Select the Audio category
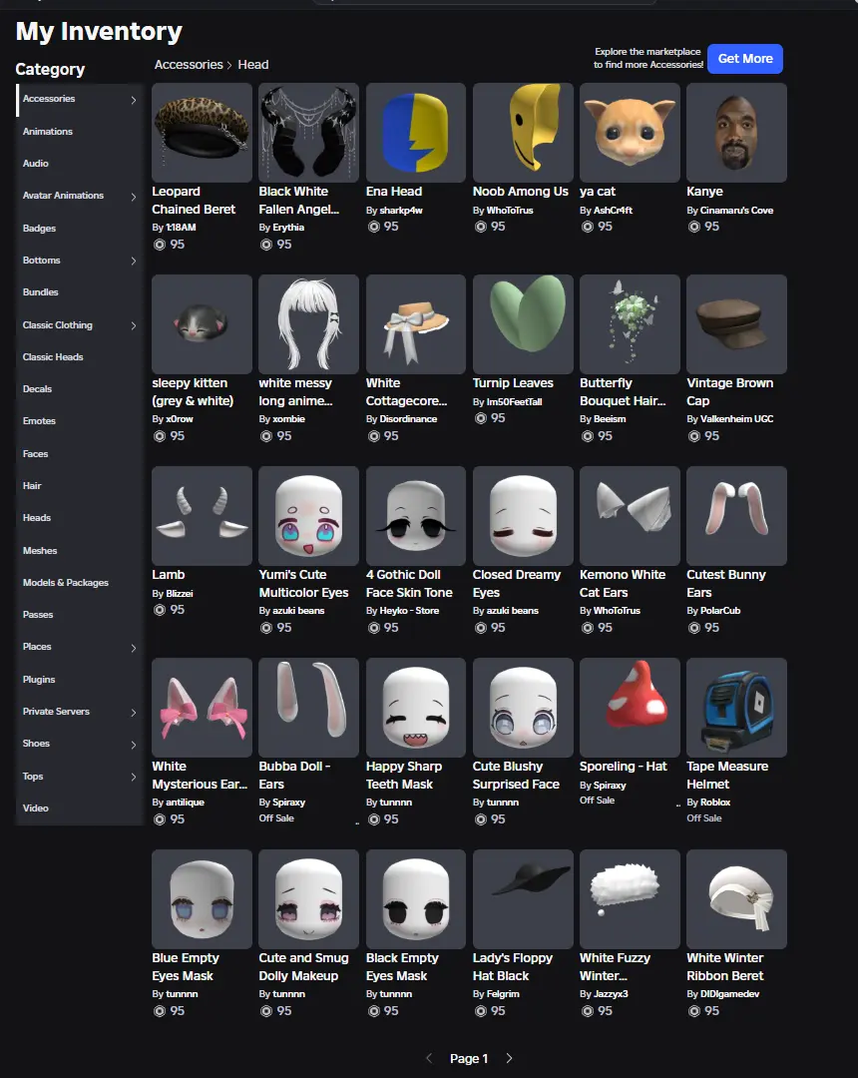 (36, 164)
